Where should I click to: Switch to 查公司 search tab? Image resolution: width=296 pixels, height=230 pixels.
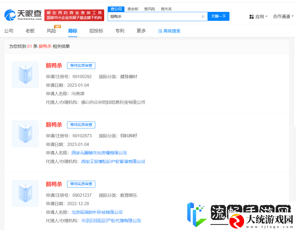pos(116,9)
